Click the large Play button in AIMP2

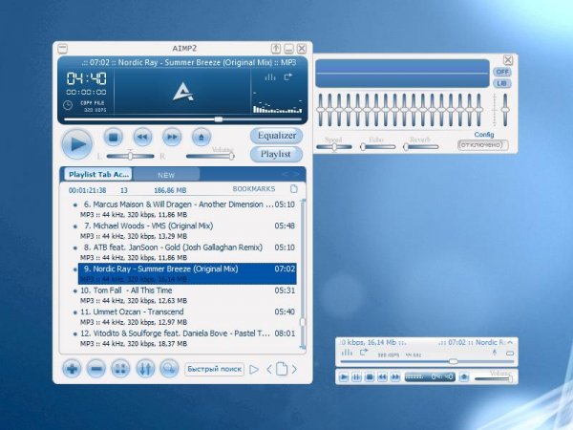point(77,143)
